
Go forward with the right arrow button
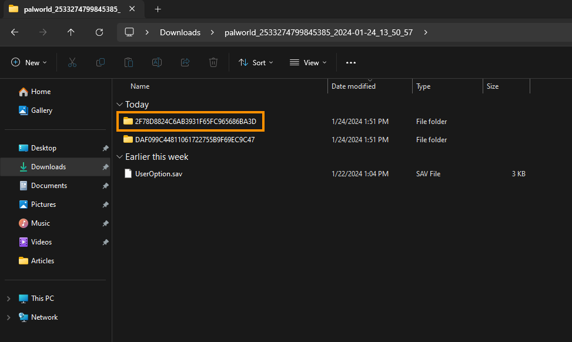tap(43, 32)
